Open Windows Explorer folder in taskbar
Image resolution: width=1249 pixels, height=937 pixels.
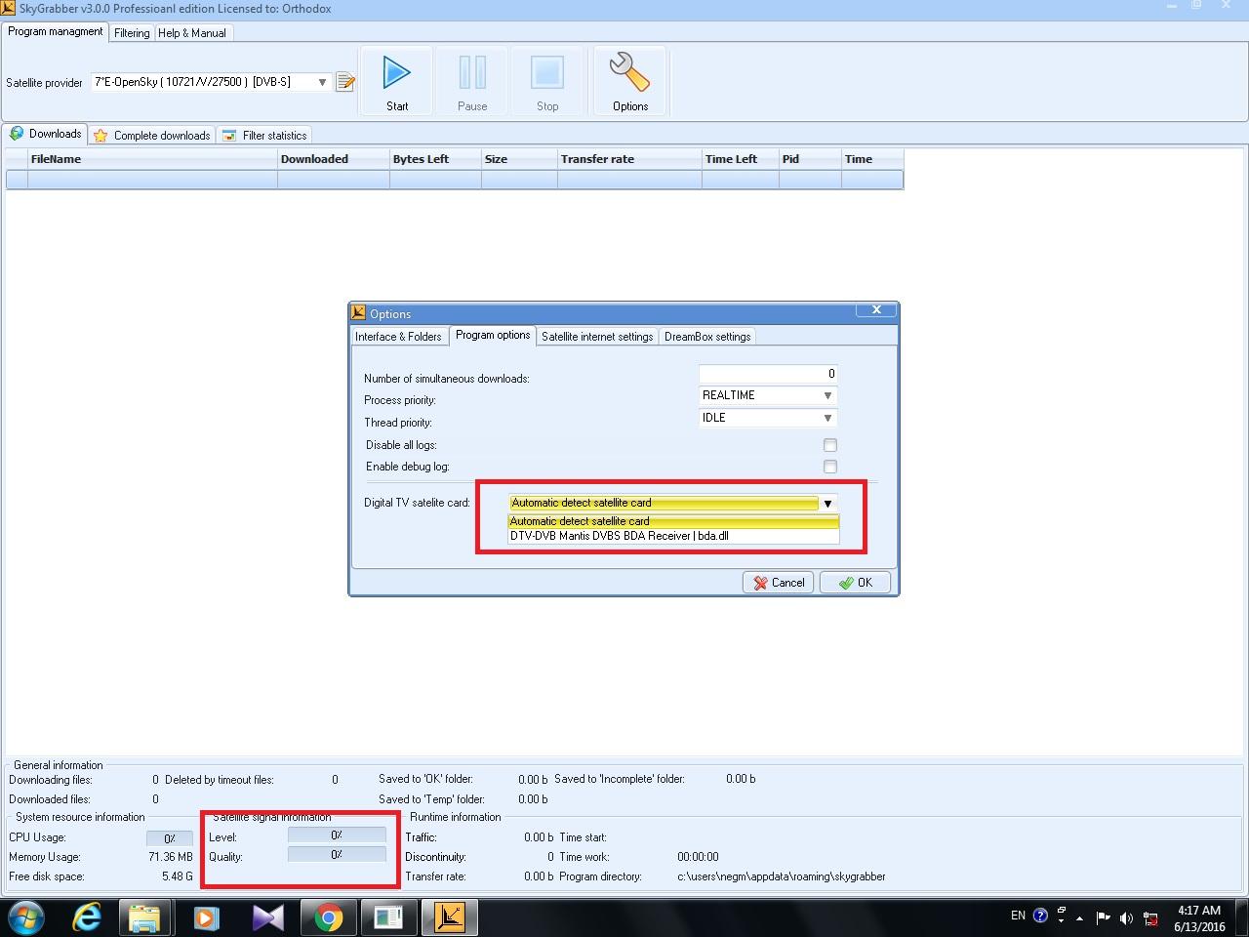(145, 917)
